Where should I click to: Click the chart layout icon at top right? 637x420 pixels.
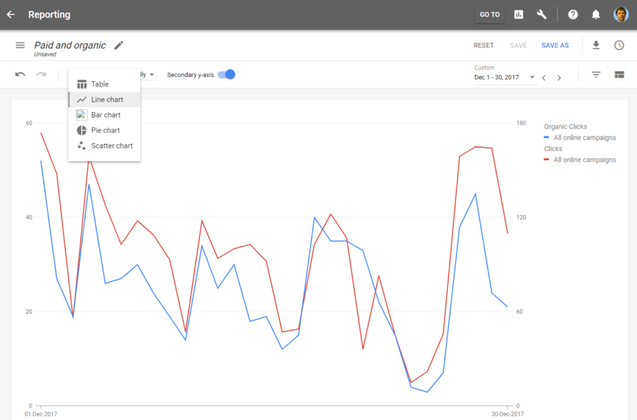pos(618,74)
